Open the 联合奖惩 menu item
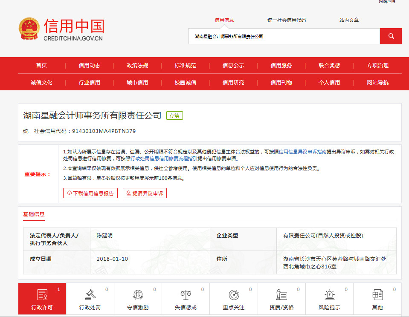Screen dimensions: 409x317 point(329,66)
